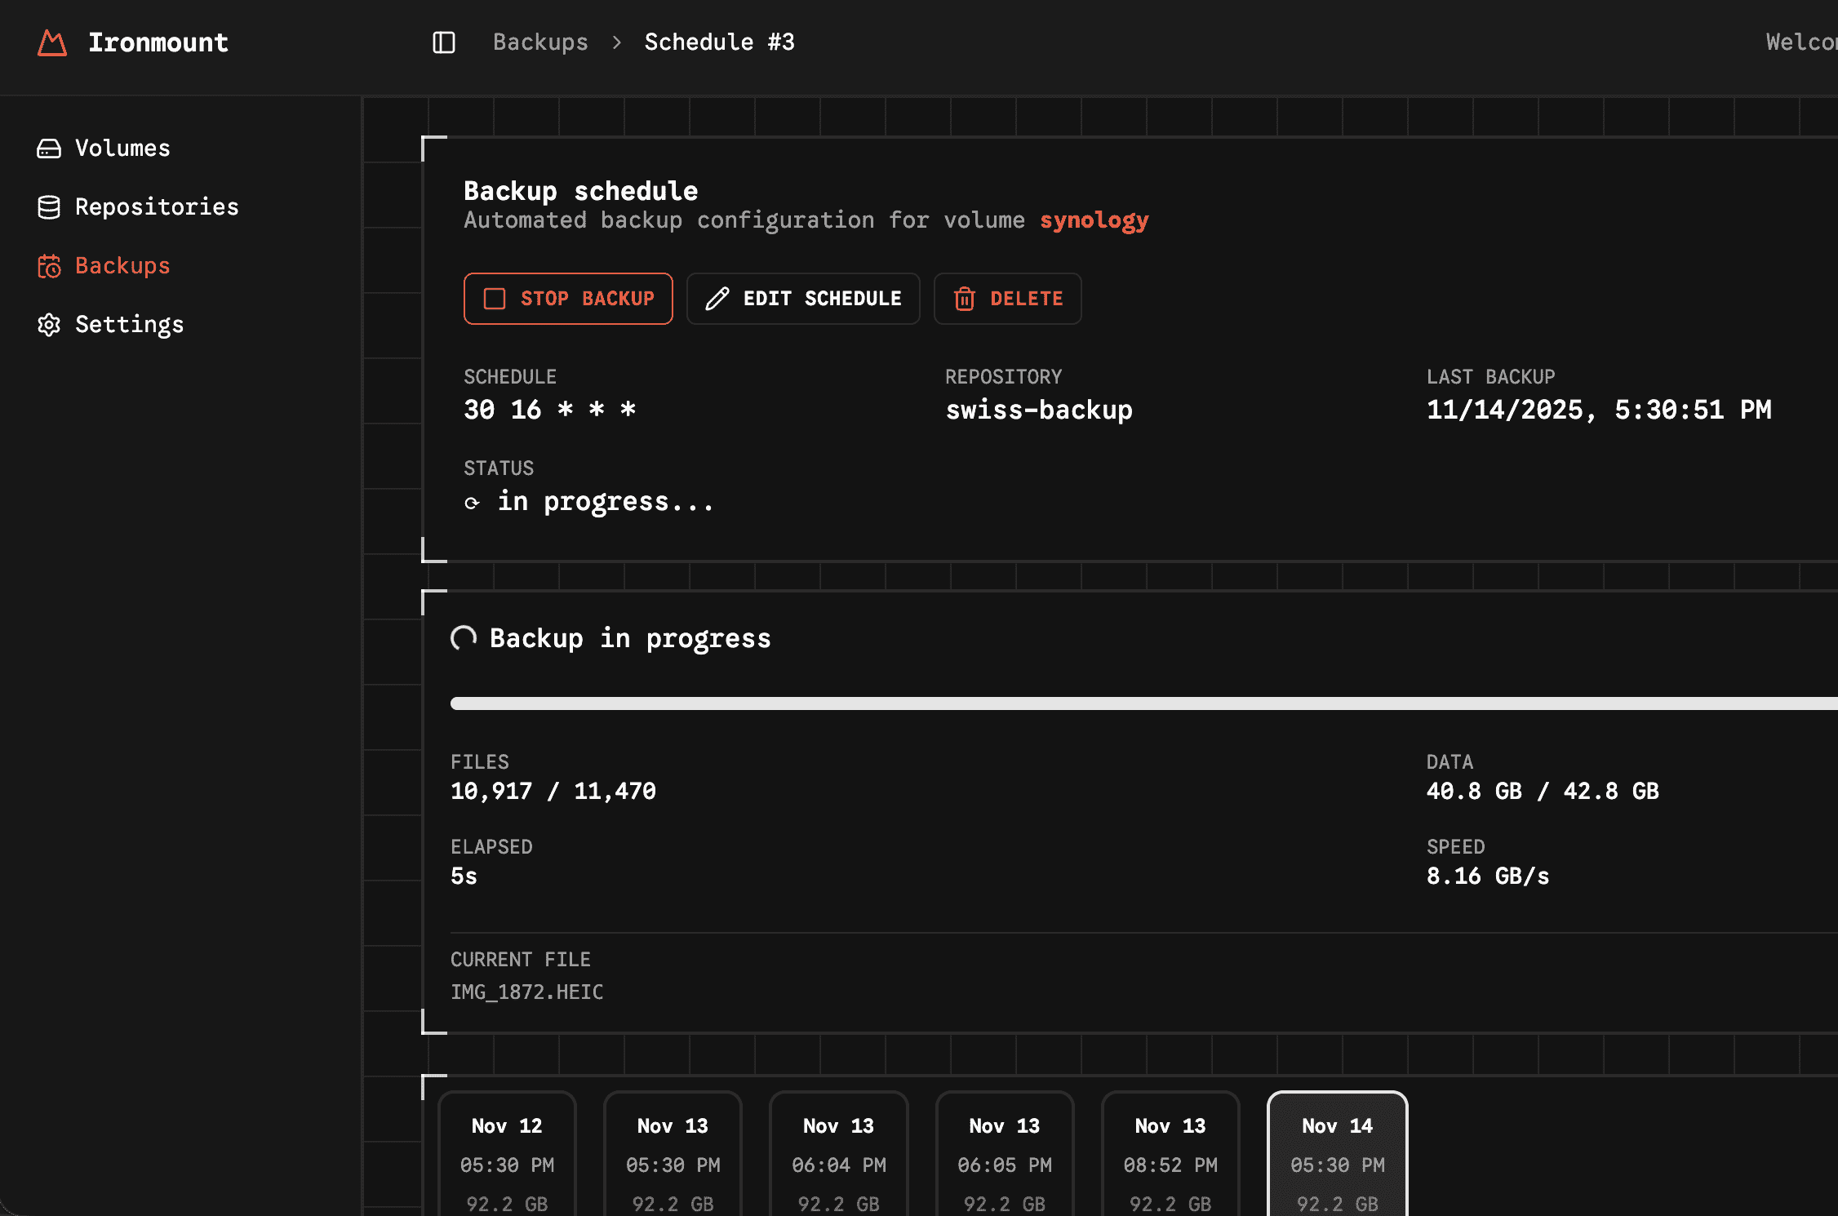Click the breadcrumb chevron separator
The image size is (1838, 1216).
click(617, 42)
